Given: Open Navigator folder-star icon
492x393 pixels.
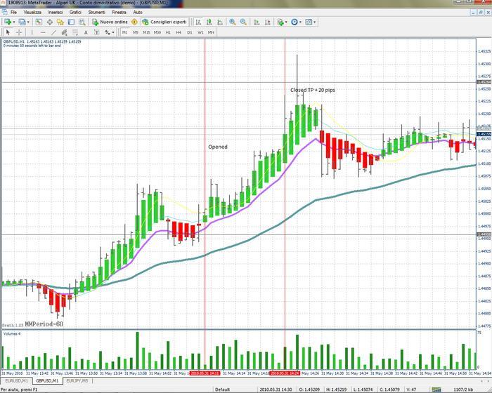Looking at the screenshot, I should click(60, 22).
